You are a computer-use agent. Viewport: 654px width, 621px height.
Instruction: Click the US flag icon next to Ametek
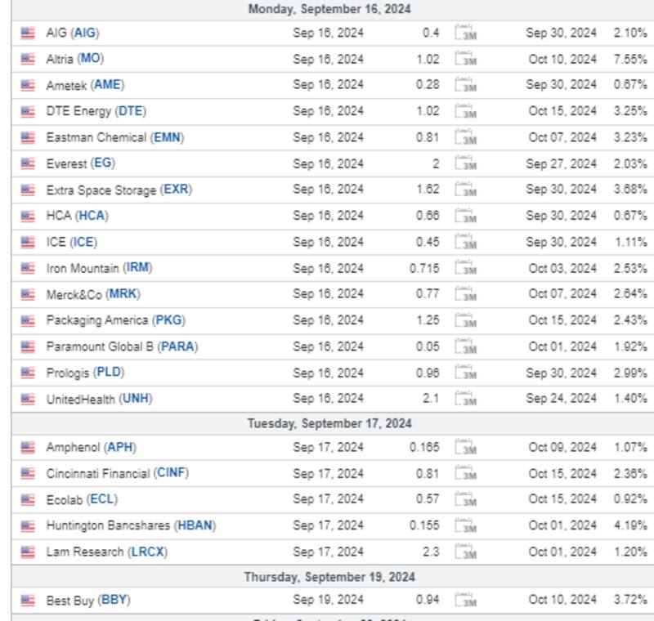(x=28, y=86)
